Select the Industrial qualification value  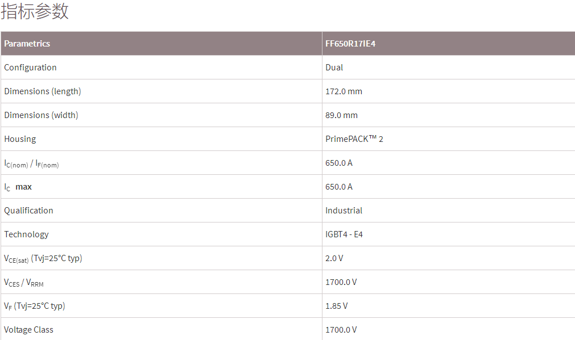click(x=344, y=211)
